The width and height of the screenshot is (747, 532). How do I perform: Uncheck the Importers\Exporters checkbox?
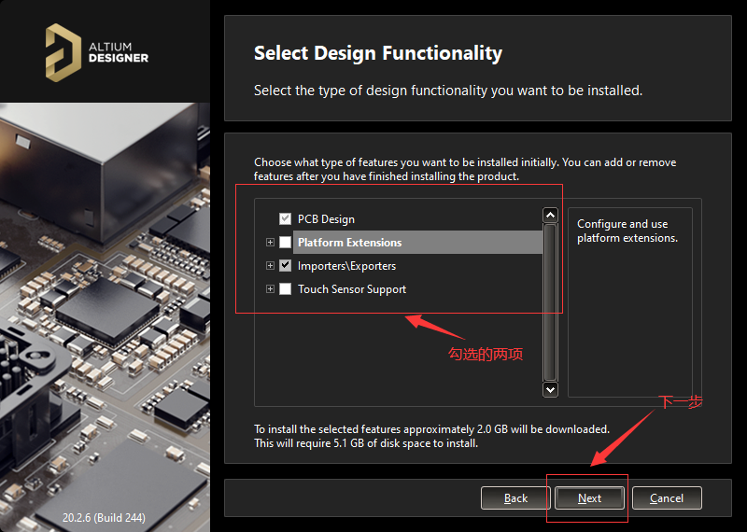coord(285,266)
